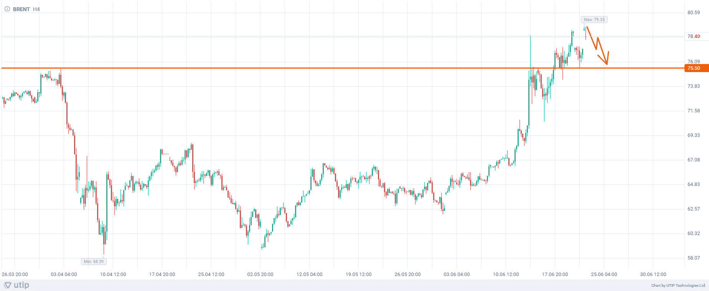Click the 26.03 20:00 time label

pos(15,274)
